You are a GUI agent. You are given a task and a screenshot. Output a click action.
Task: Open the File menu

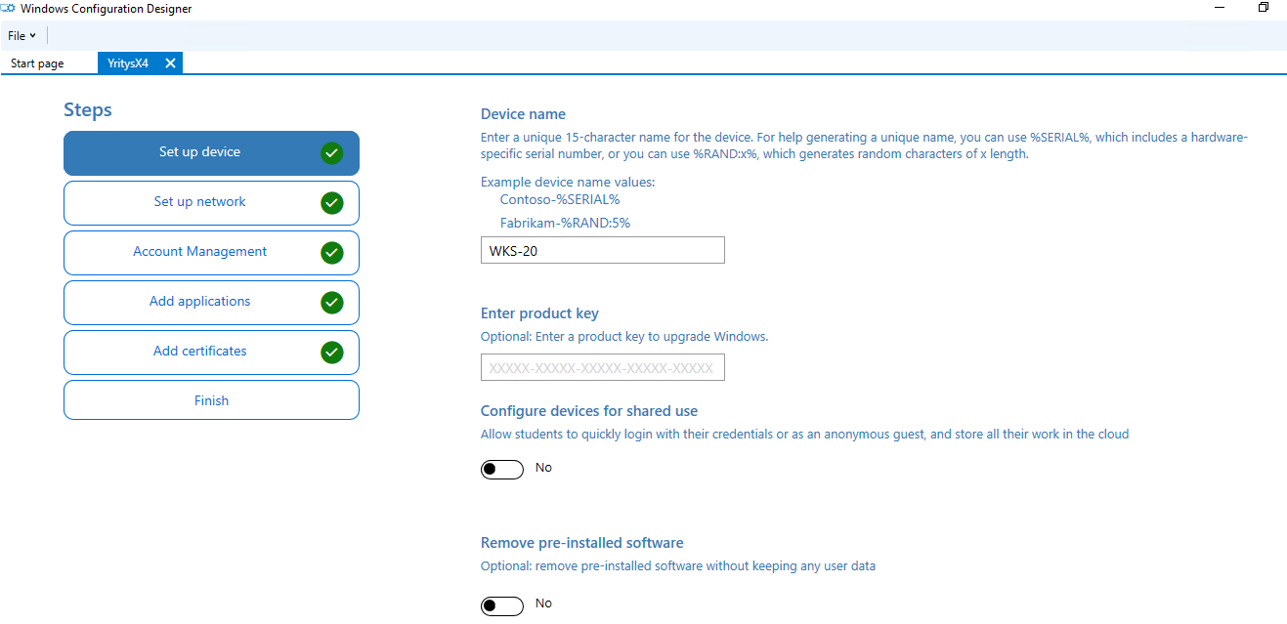(21, 36)
